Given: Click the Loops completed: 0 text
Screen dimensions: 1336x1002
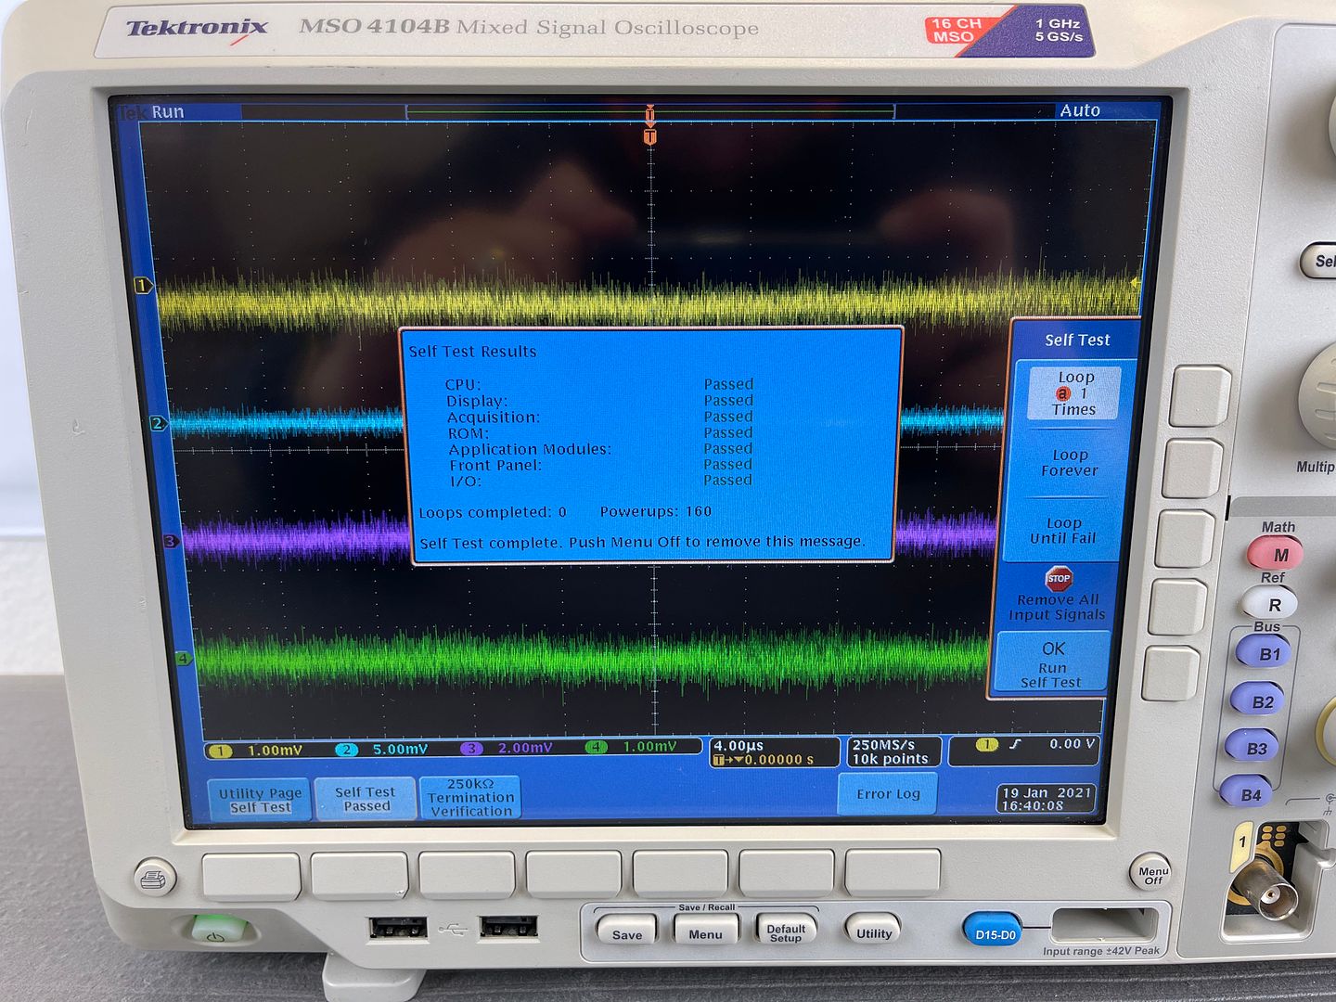Looking at the screenshot, I should 492,512.
